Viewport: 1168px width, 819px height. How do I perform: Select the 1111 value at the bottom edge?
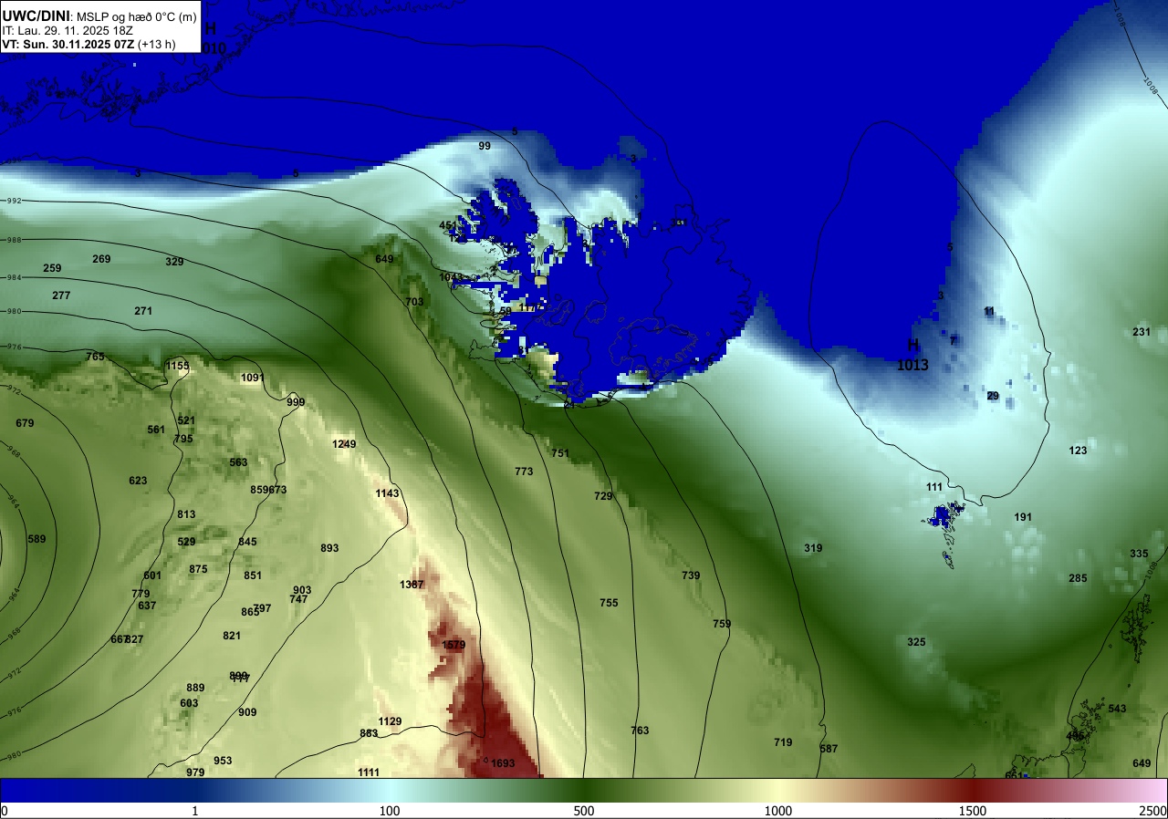click(369, 772)
